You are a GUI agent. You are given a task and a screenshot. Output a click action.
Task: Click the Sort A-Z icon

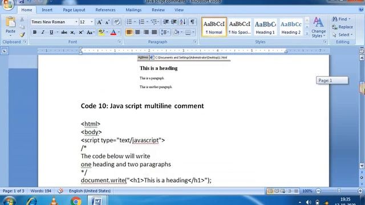183,22
